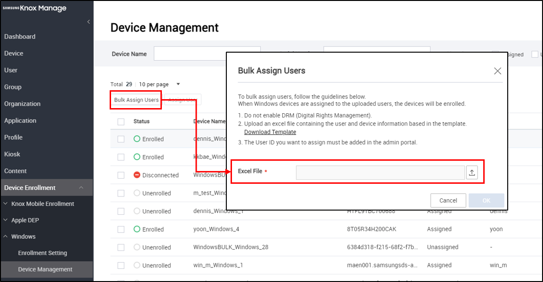Viewport: 543px width, 282px height.
Task: Click the Bulk Assign Users button
Action: coord(136,100)
